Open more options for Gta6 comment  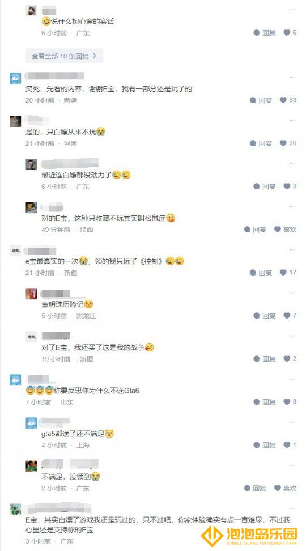292,379
